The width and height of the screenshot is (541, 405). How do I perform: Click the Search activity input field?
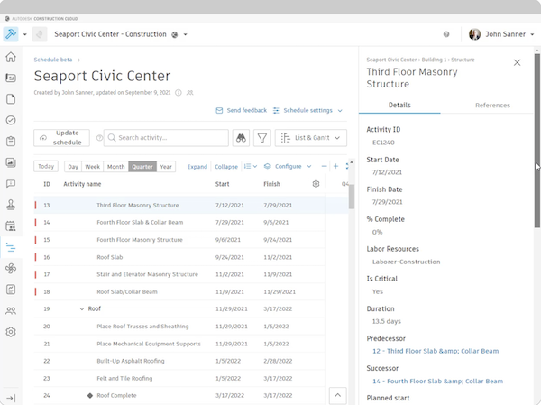tap(166, 138)
